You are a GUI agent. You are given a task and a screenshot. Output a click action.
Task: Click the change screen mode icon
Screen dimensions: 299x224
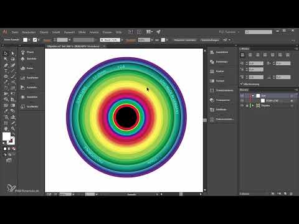tap(9, 160)
